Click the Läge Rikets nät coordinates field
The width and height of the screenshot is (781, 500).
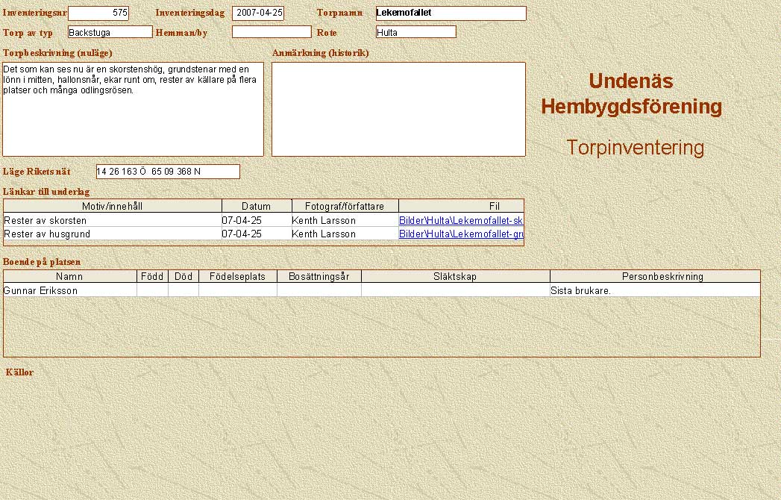pos(168,172)
